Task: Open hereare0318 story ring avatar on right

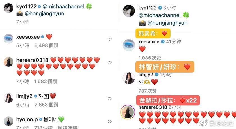Action: 128,112
